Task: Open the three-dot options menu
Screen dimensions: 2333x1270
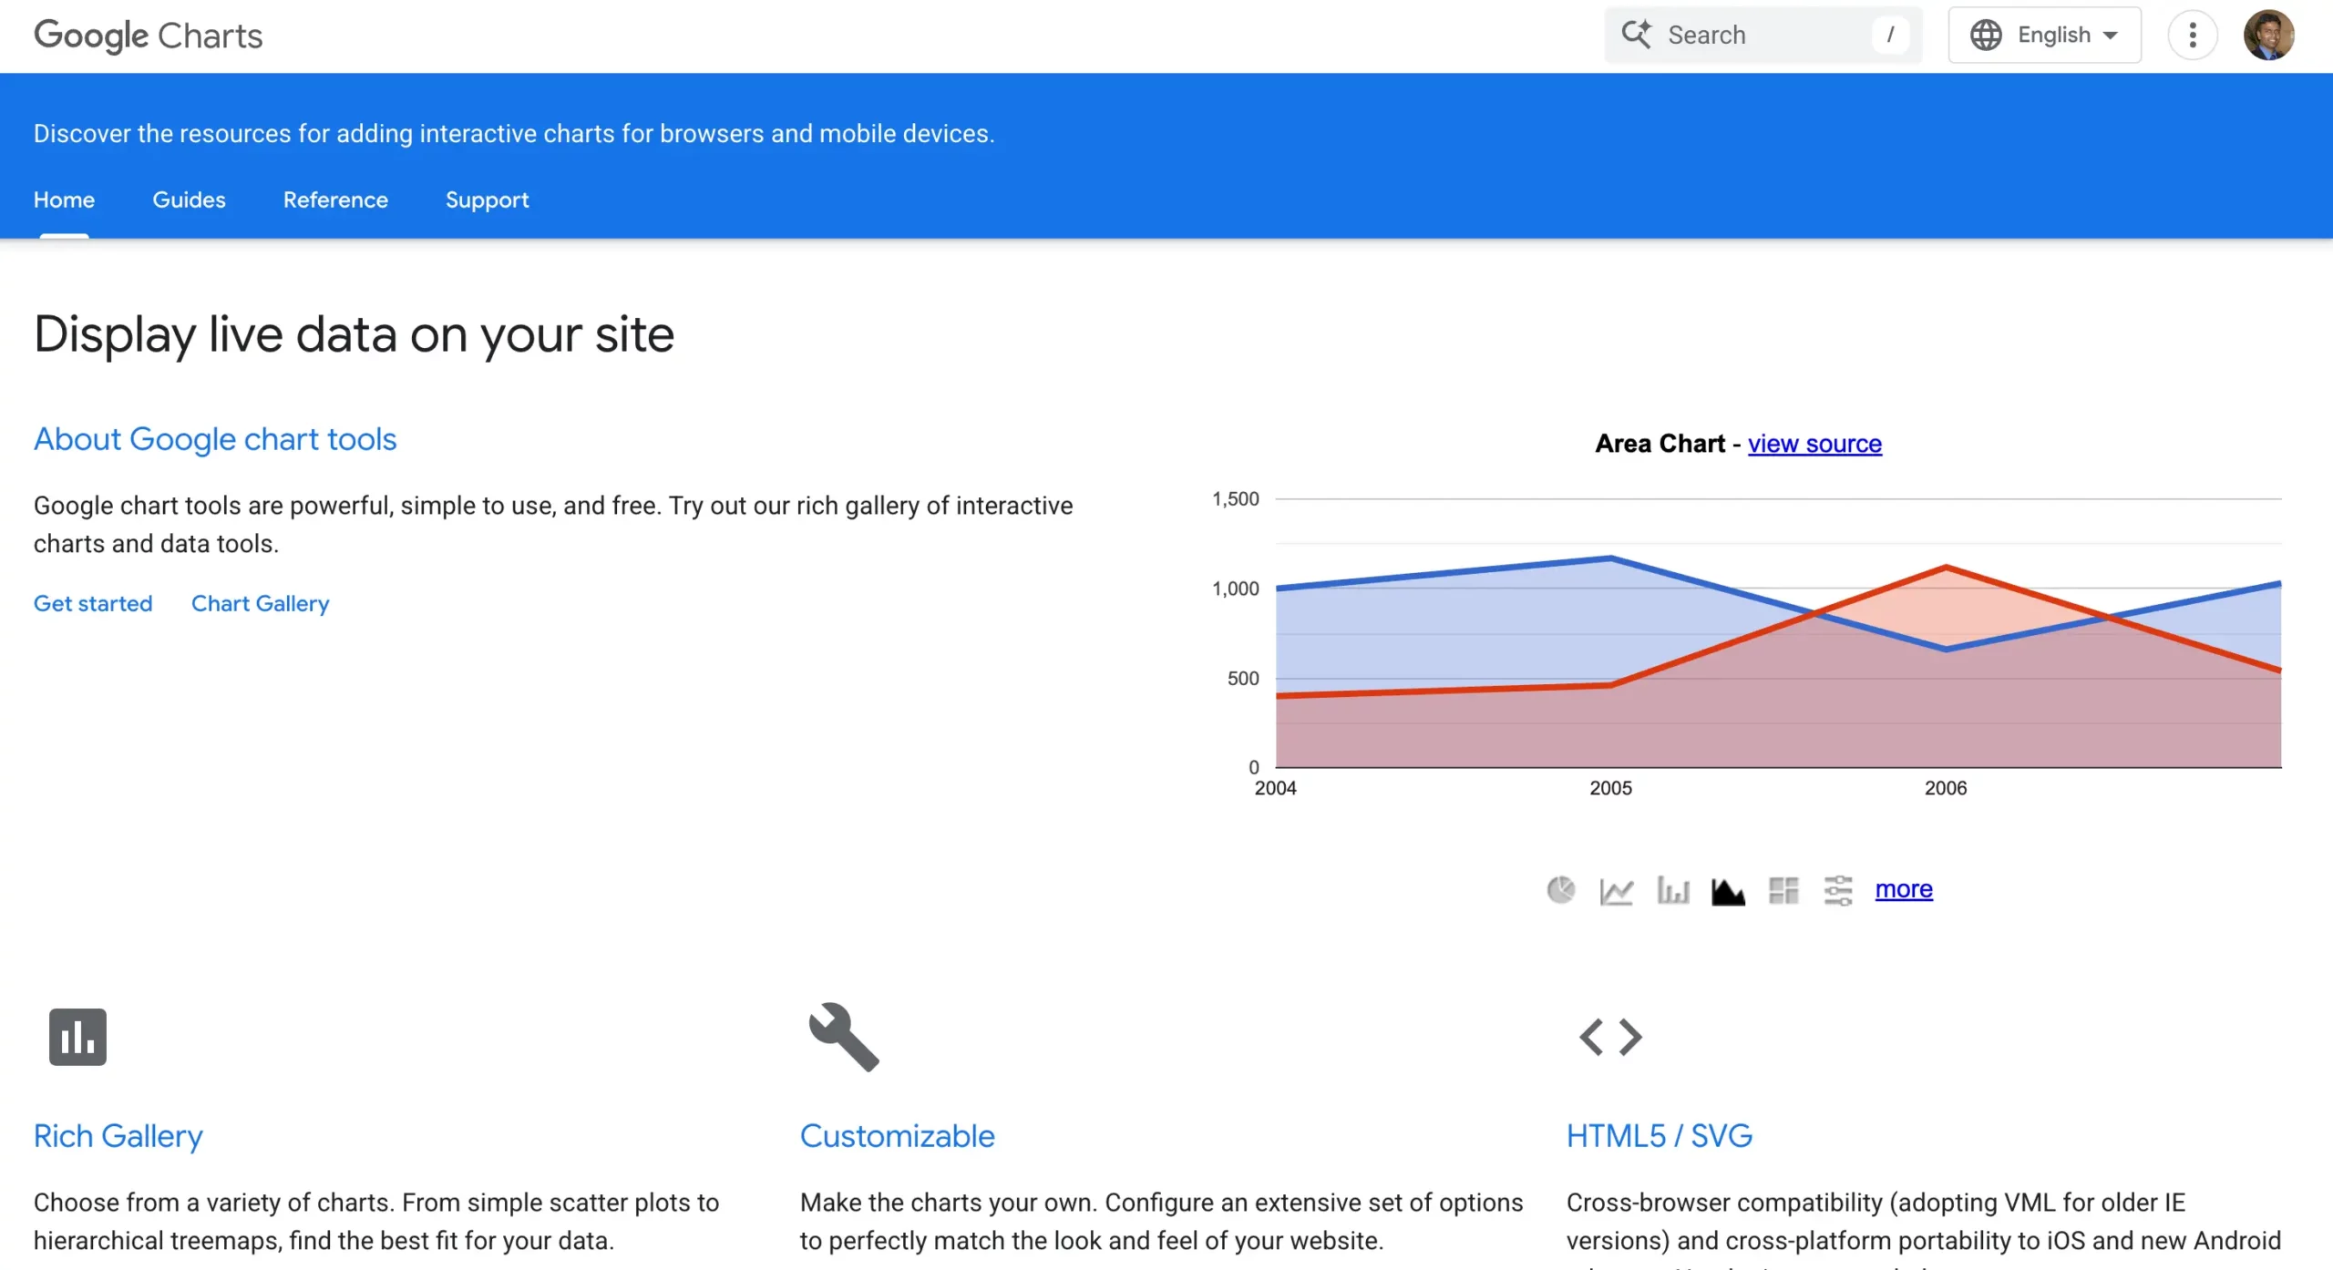Action: tap(2192, 36)
